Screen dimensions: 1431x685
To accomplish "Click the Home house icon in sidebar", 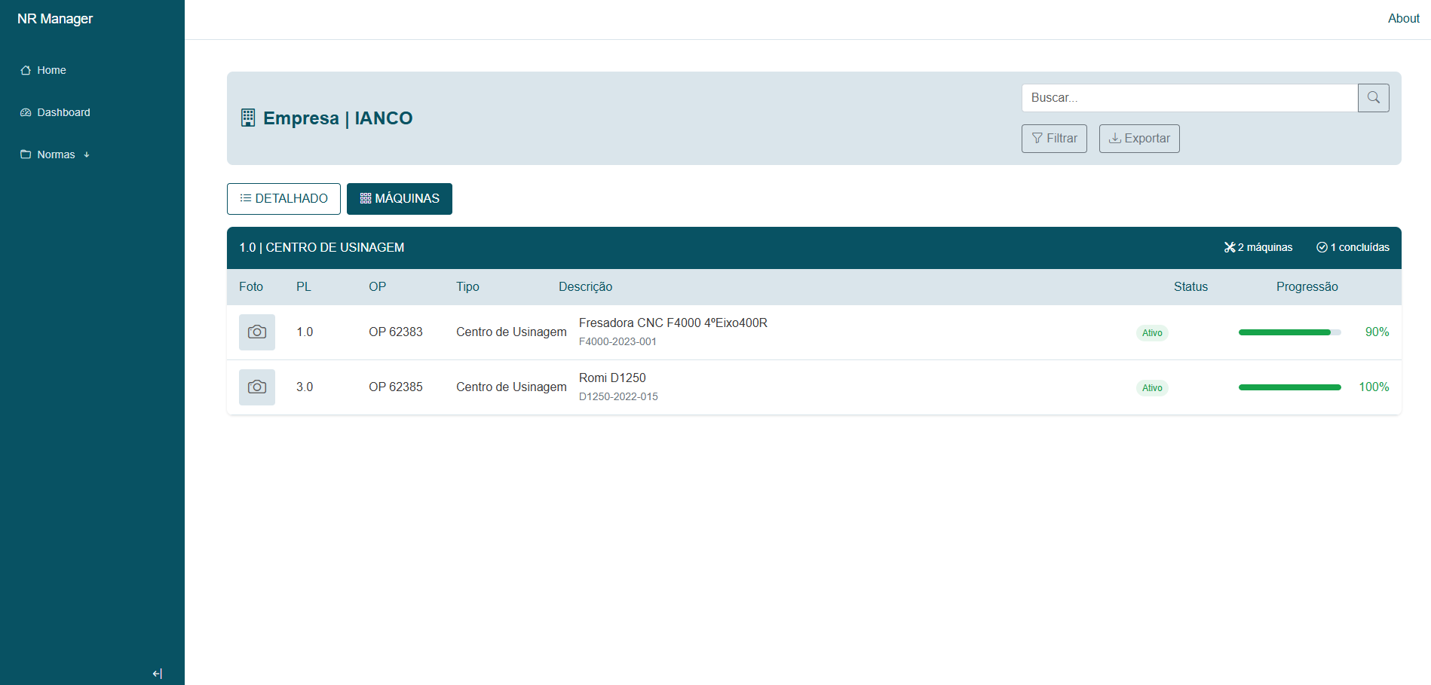I will pyautogui.click(x=26, y=70).
